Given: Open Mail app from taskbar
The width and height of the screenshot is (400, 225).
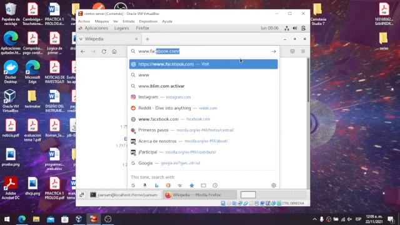Looking at the screenshot, I should tap(51, 219).
